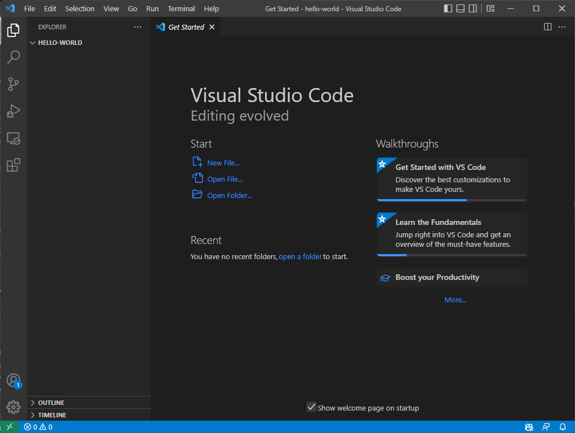
Task: Click the feedback icon in status bar
Action: pyautogui.click(x=546, y=427)
